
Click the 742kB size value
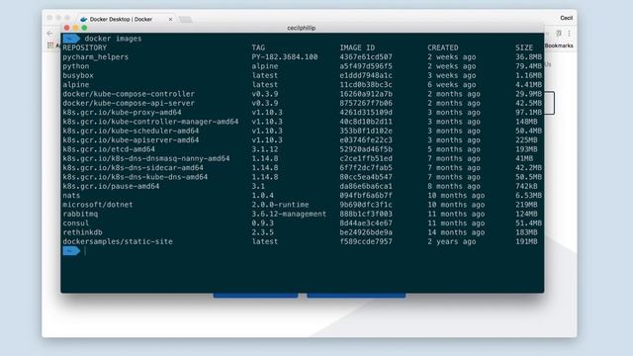click(526, 187)
